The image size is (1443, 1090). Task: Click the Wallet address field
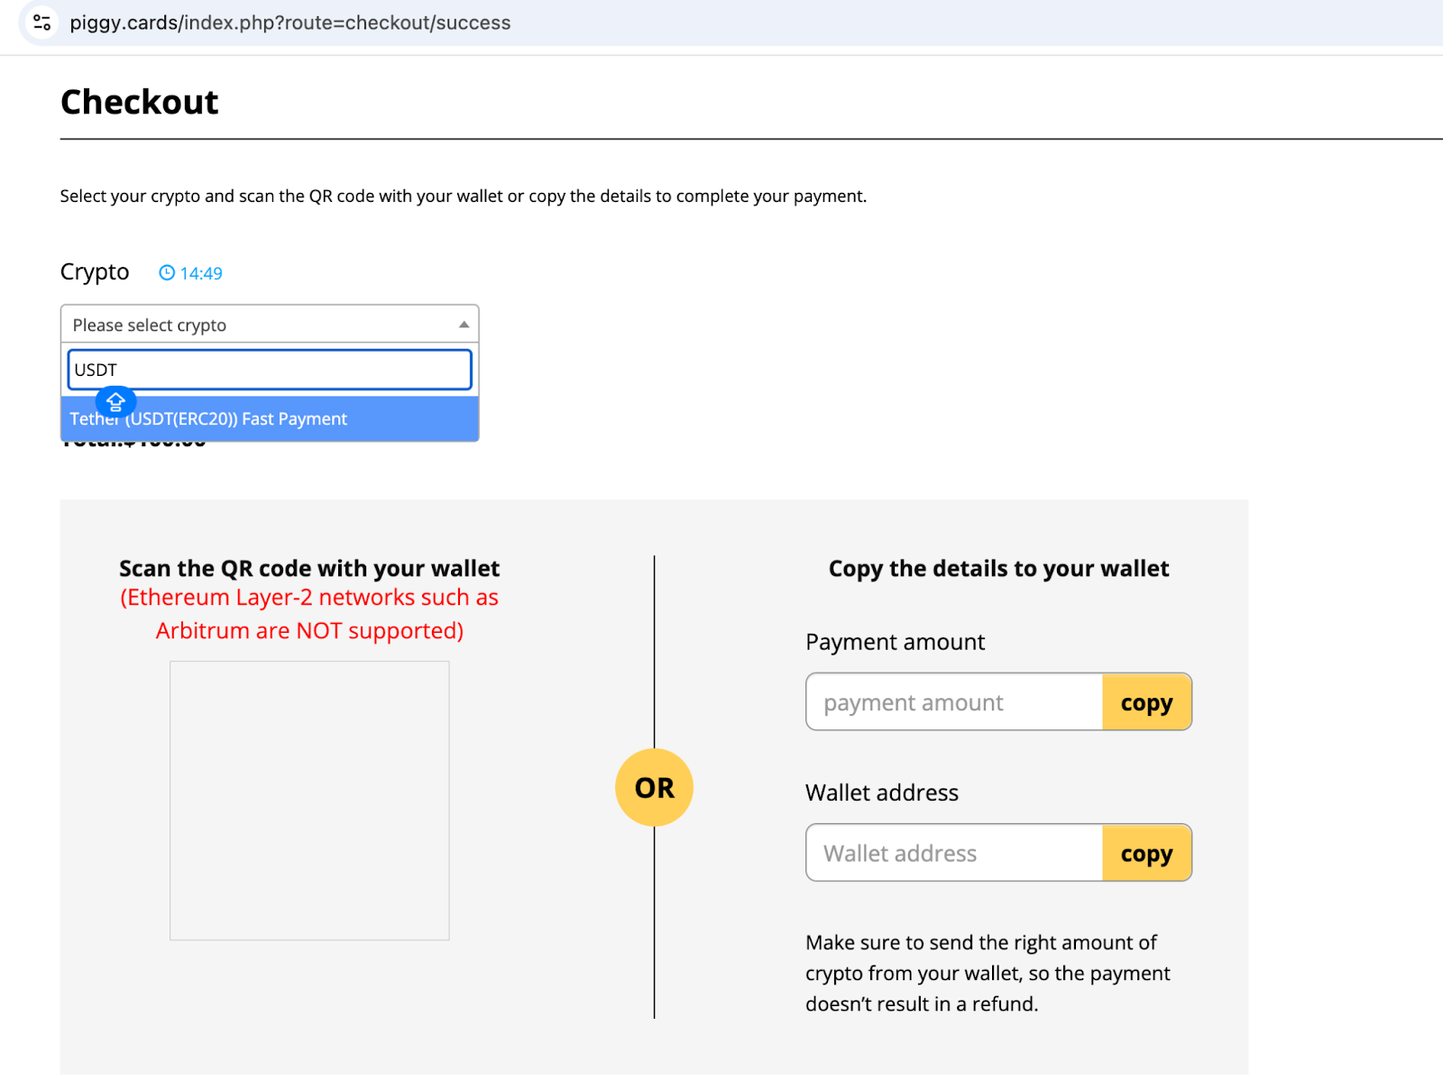pyautogui.click(x=954, y=853)
